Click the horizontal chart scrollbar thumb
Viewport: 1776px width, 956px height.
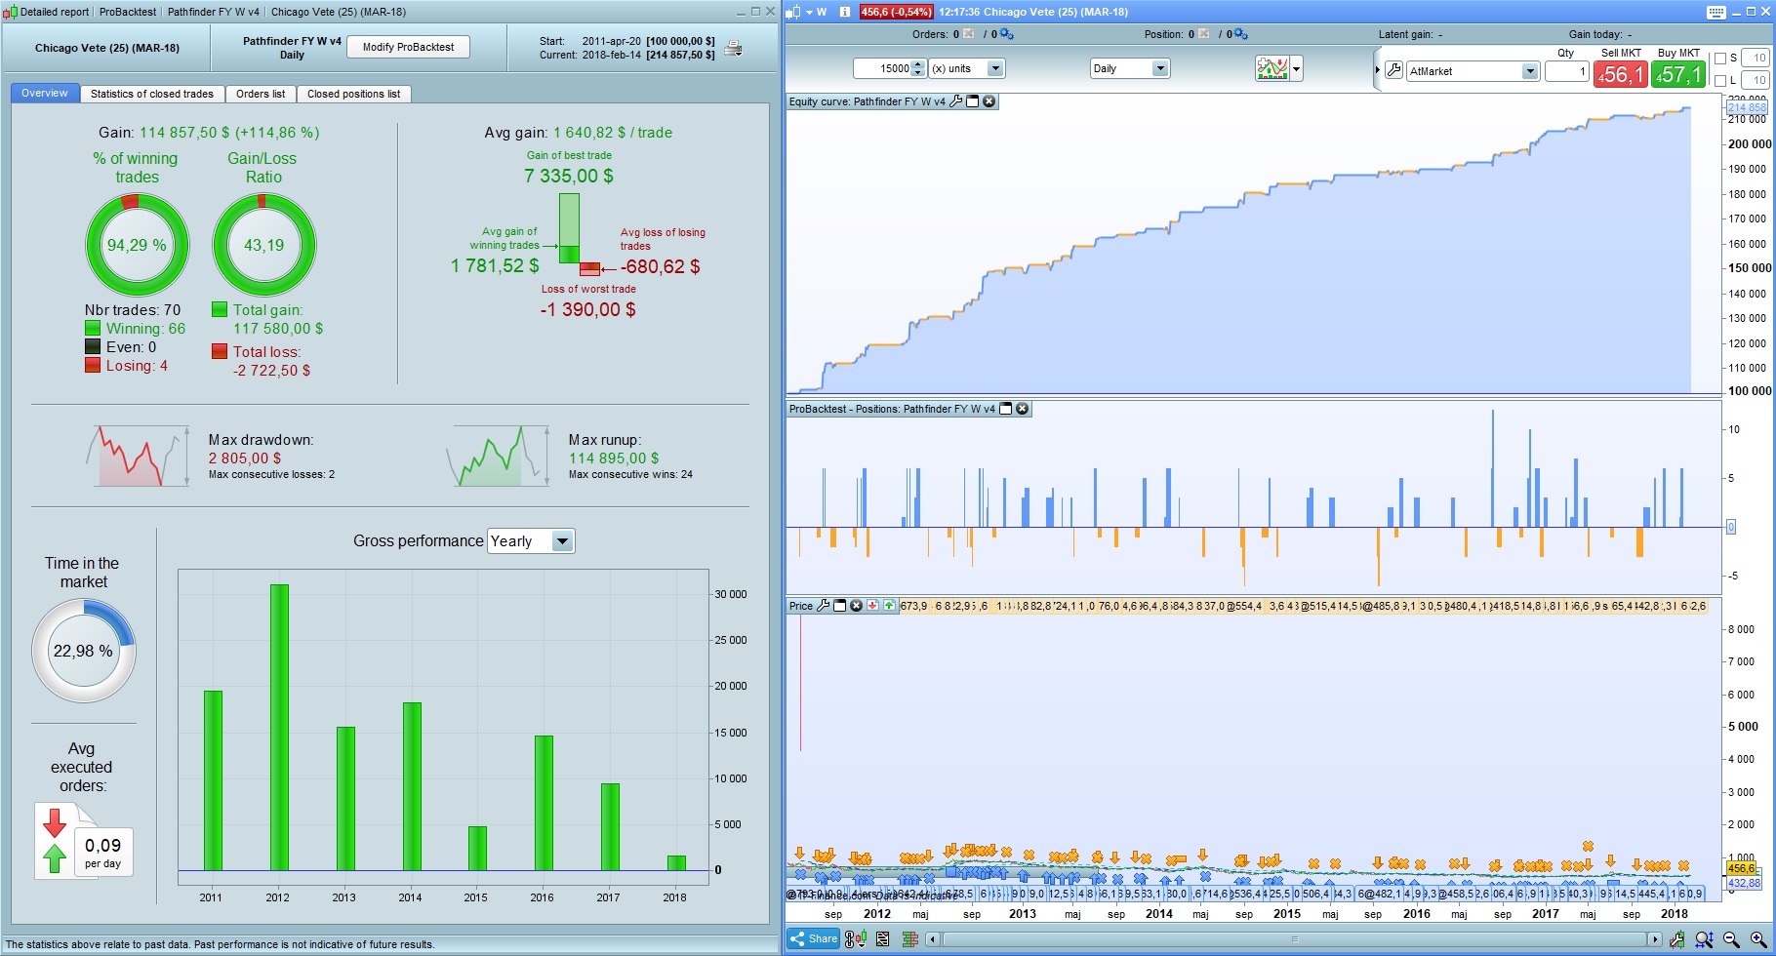coord(1294,939)
